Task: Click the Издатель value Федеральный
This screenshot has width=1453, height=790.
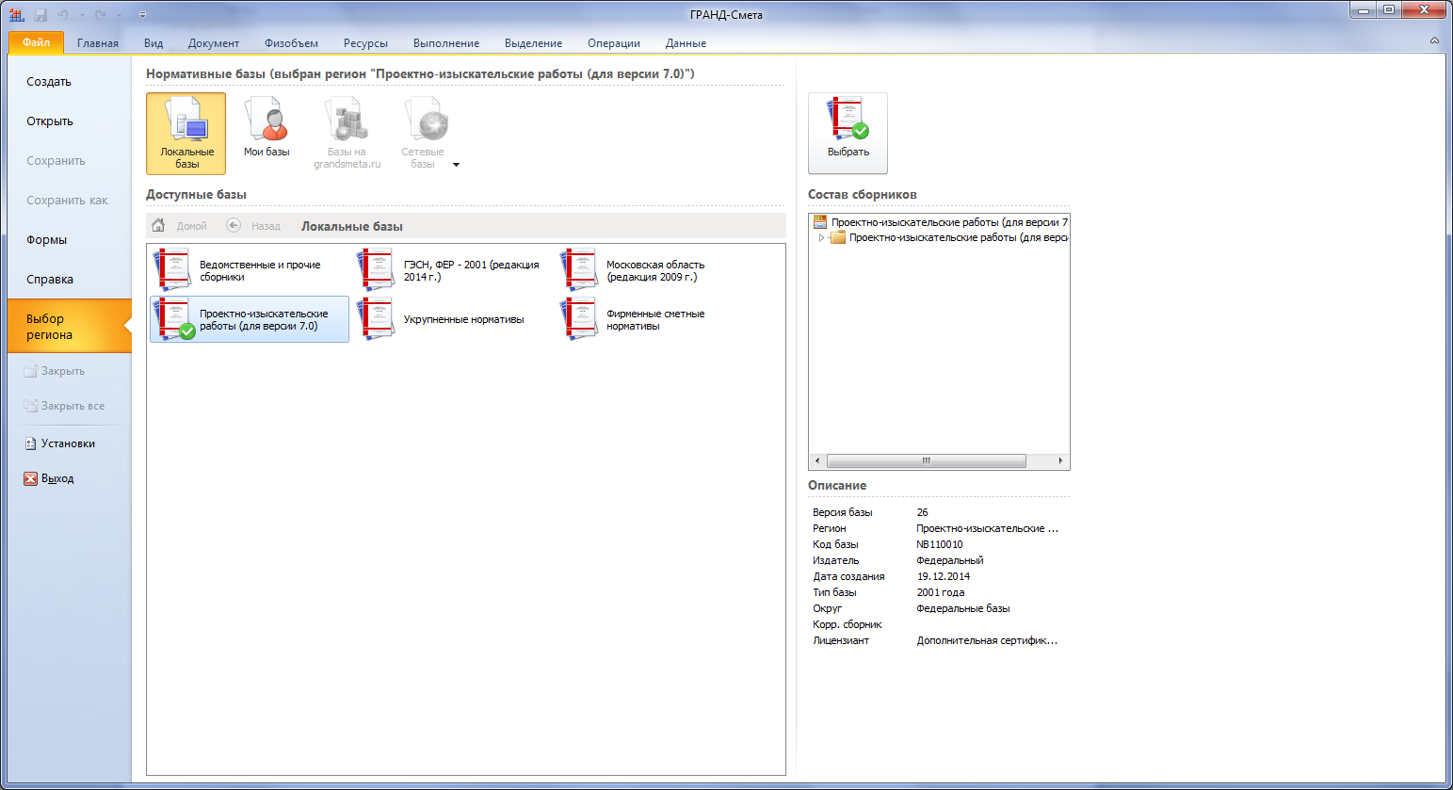Action: coord(950,561)
